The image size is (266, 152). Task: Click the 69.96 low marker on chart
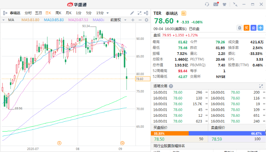pyautogui.click(x=18, y=109)
